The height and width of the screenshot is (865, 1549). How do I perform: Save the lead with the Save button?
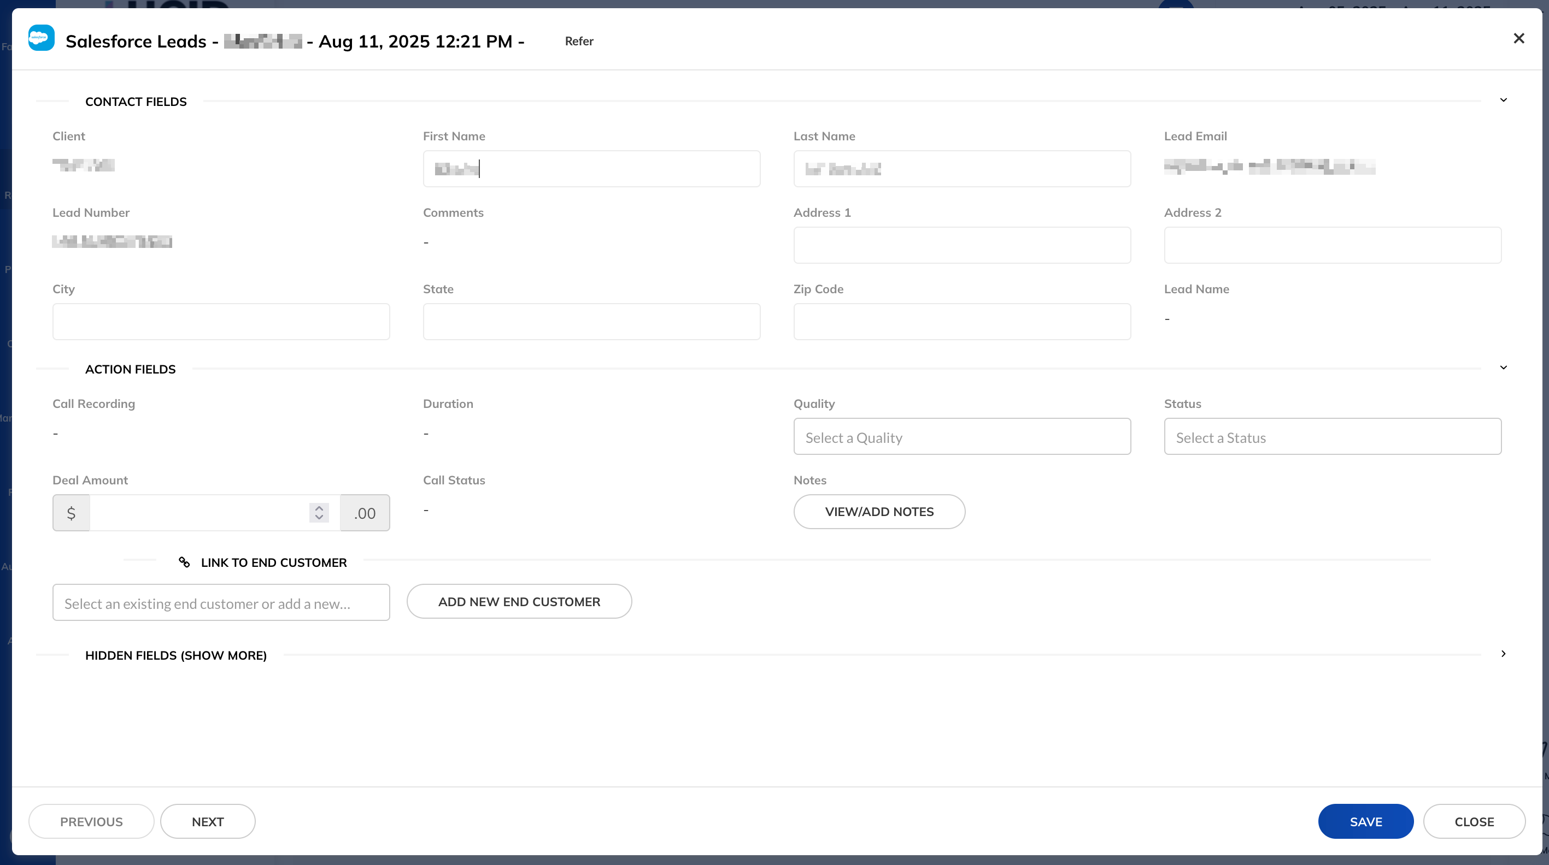pos(1365,821)
